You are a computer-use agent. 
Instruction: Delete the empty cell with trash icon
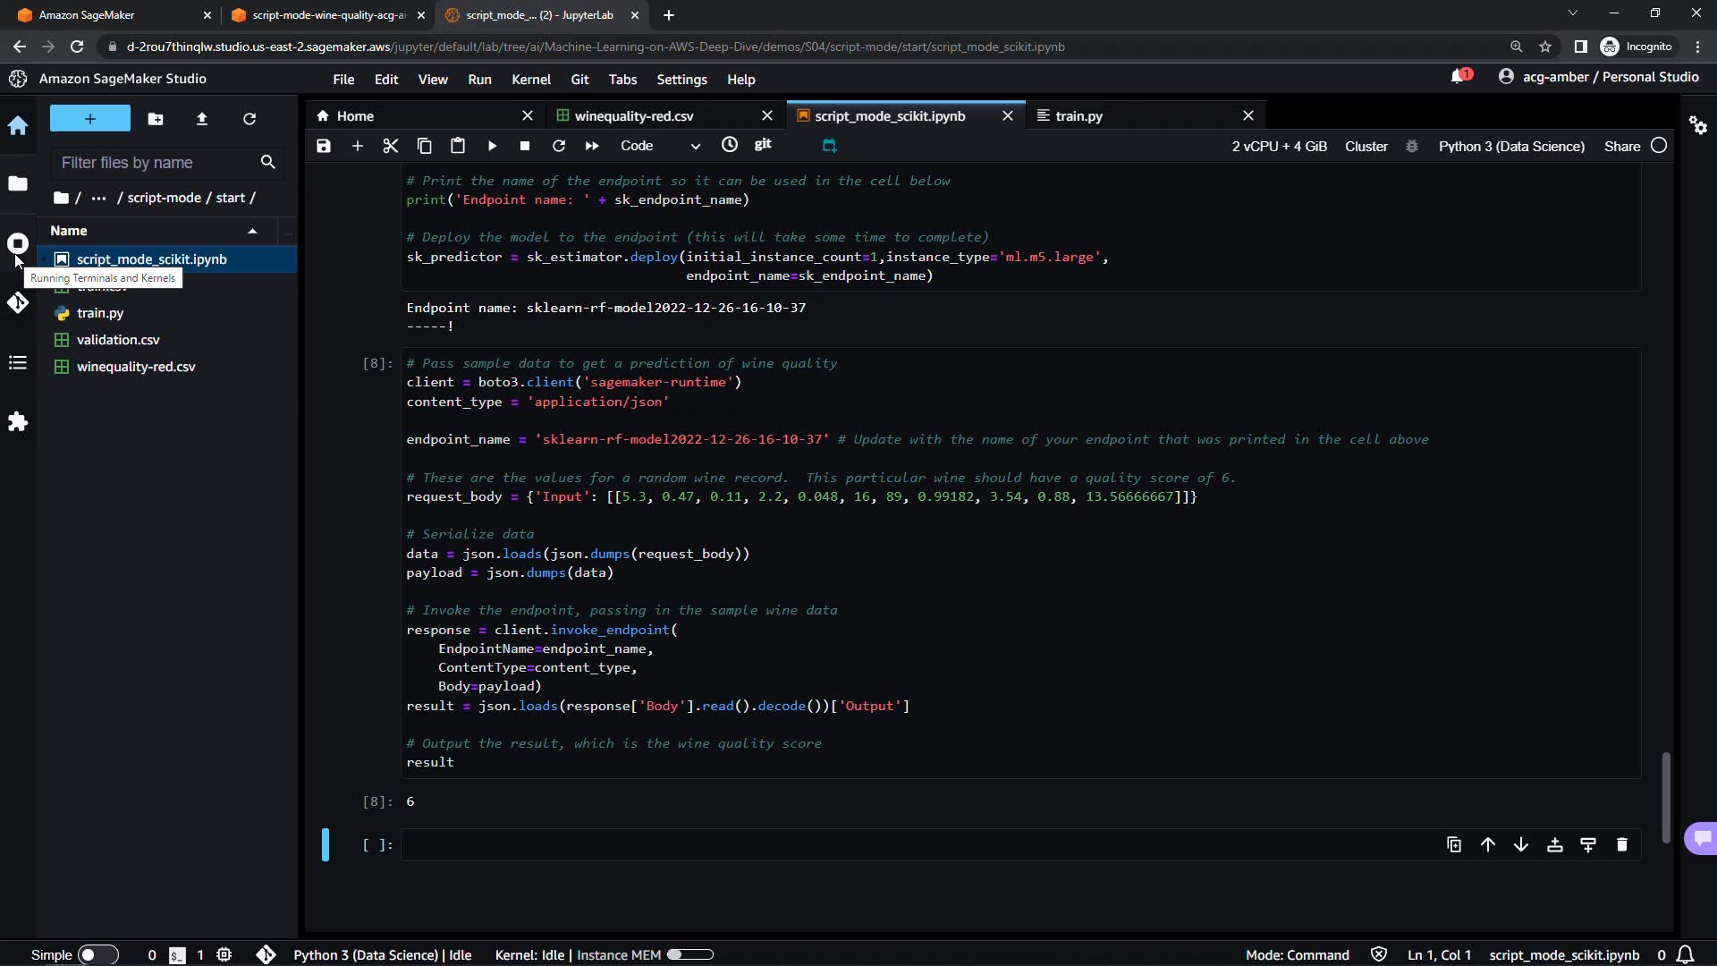(x=1621, y=844)
